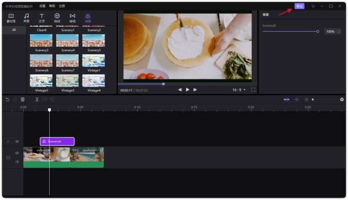Select the Scenery5 filter thumbnail
The image size is (348, 200).
[93, 41]
